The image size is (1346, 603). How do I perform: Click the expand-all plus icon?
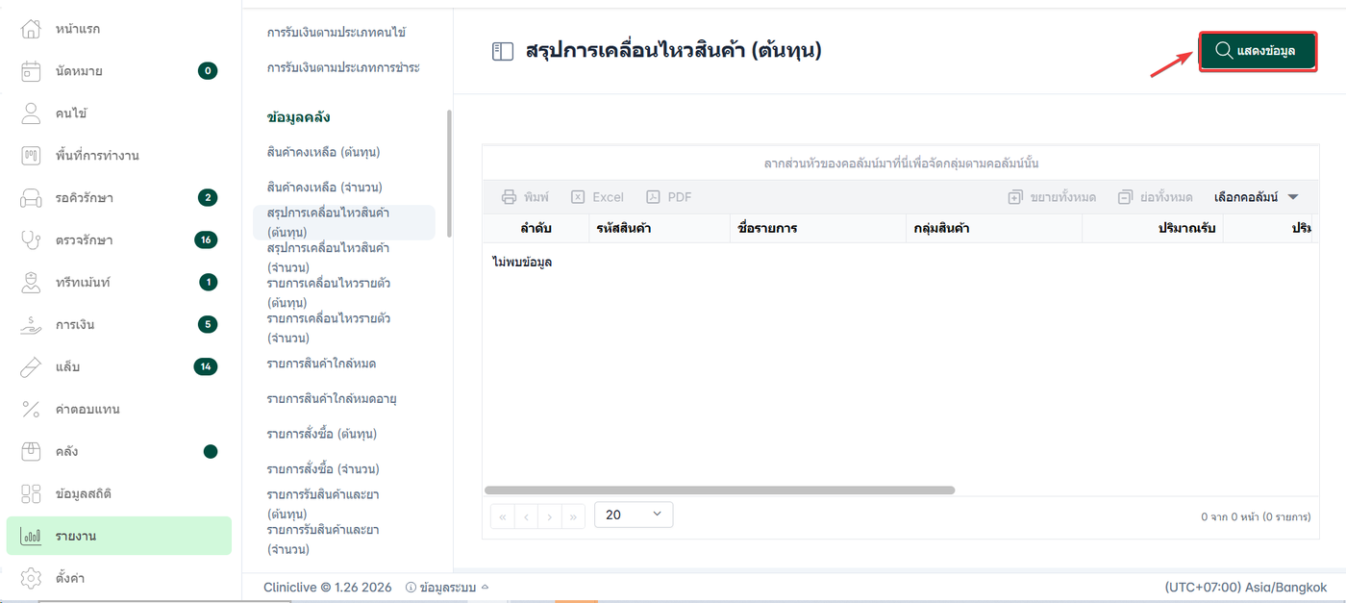pos(1015,197)
